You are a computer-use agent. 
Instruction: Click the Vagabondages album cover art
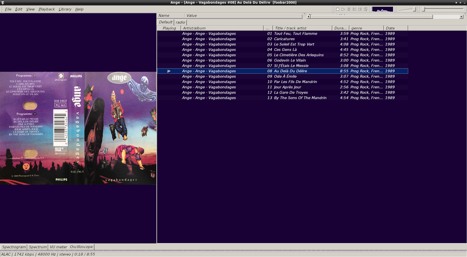click(x=78, y=128)
